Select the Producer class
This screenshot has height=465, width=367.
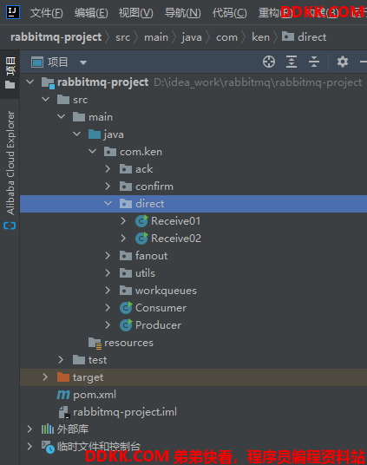tap(158, 325)
